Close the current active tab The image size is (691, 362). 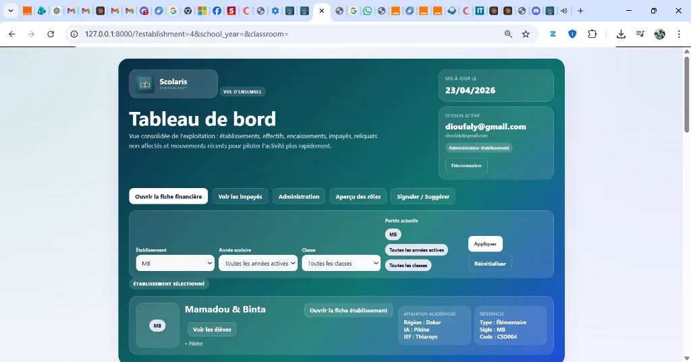(x=322, y=11)
